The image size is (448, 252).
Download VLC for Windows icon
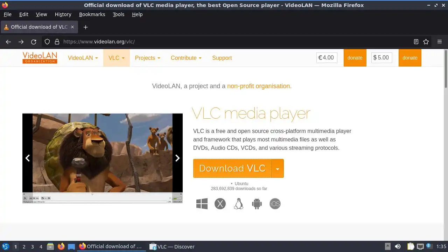pyautogui.click(x=202, y=204)
